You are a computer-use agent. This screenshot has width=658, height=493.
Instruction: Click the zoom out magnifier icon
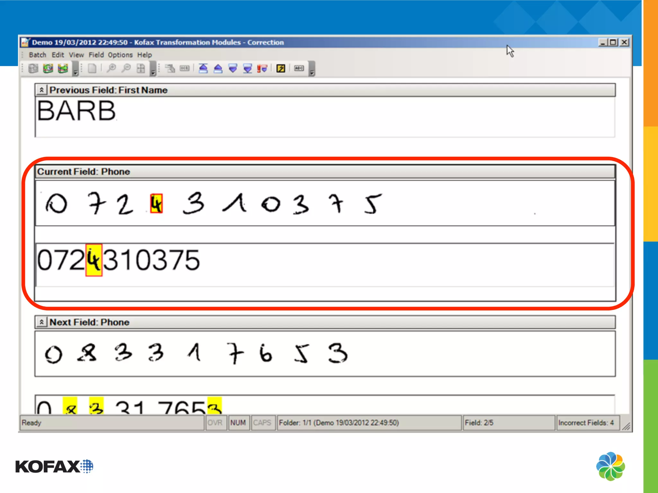pyautogui.click(x=127, y=68)
